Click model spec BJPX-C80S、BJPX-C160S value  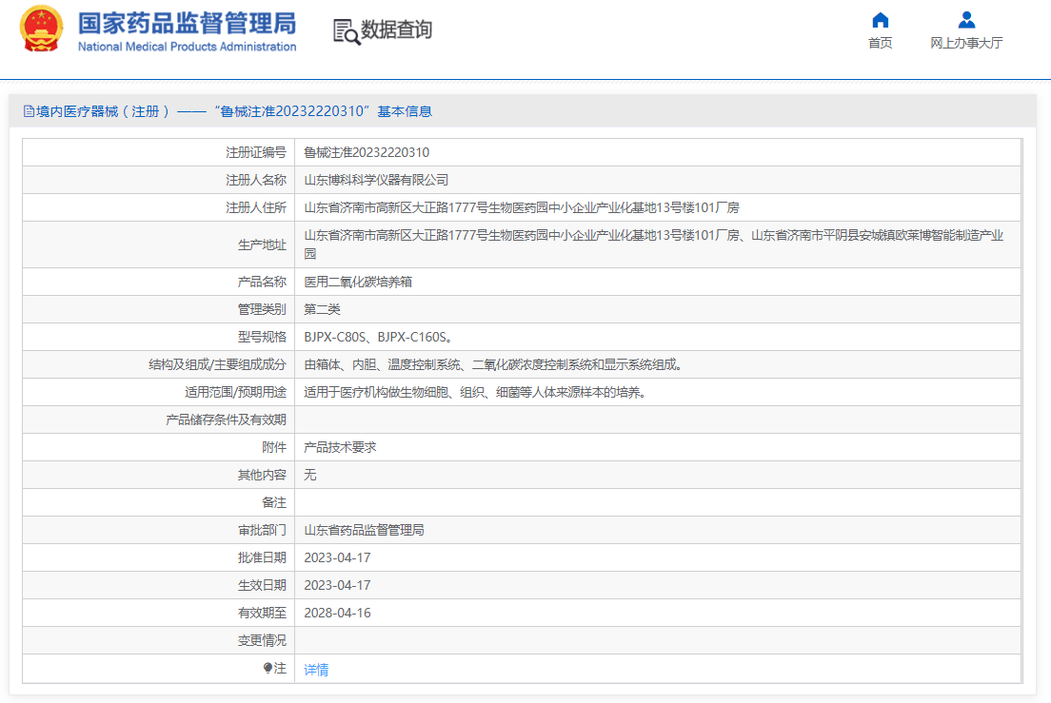(378, 337)
